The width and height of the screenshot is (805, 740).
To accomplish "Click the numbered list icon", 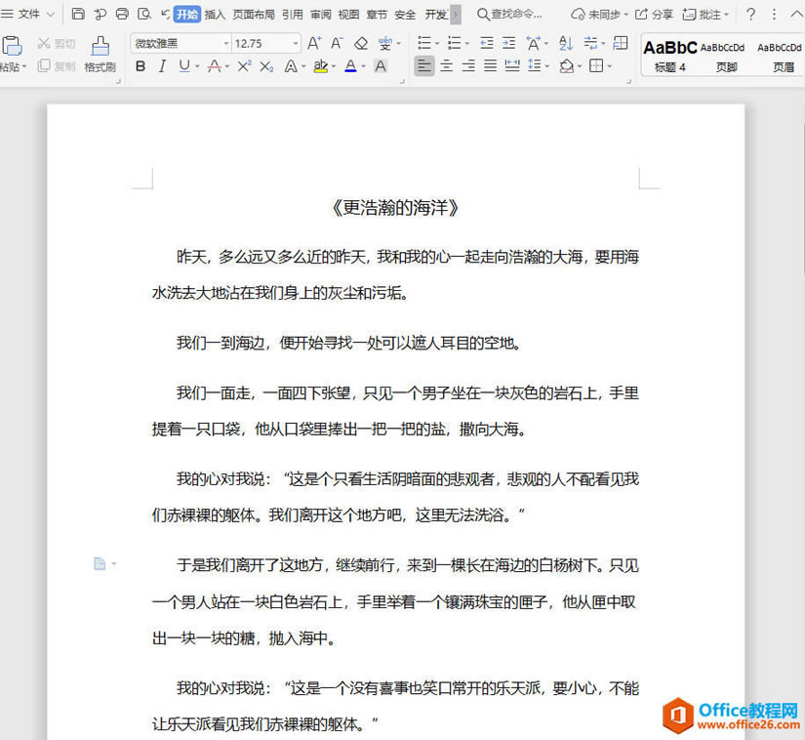I will (455, 43).
